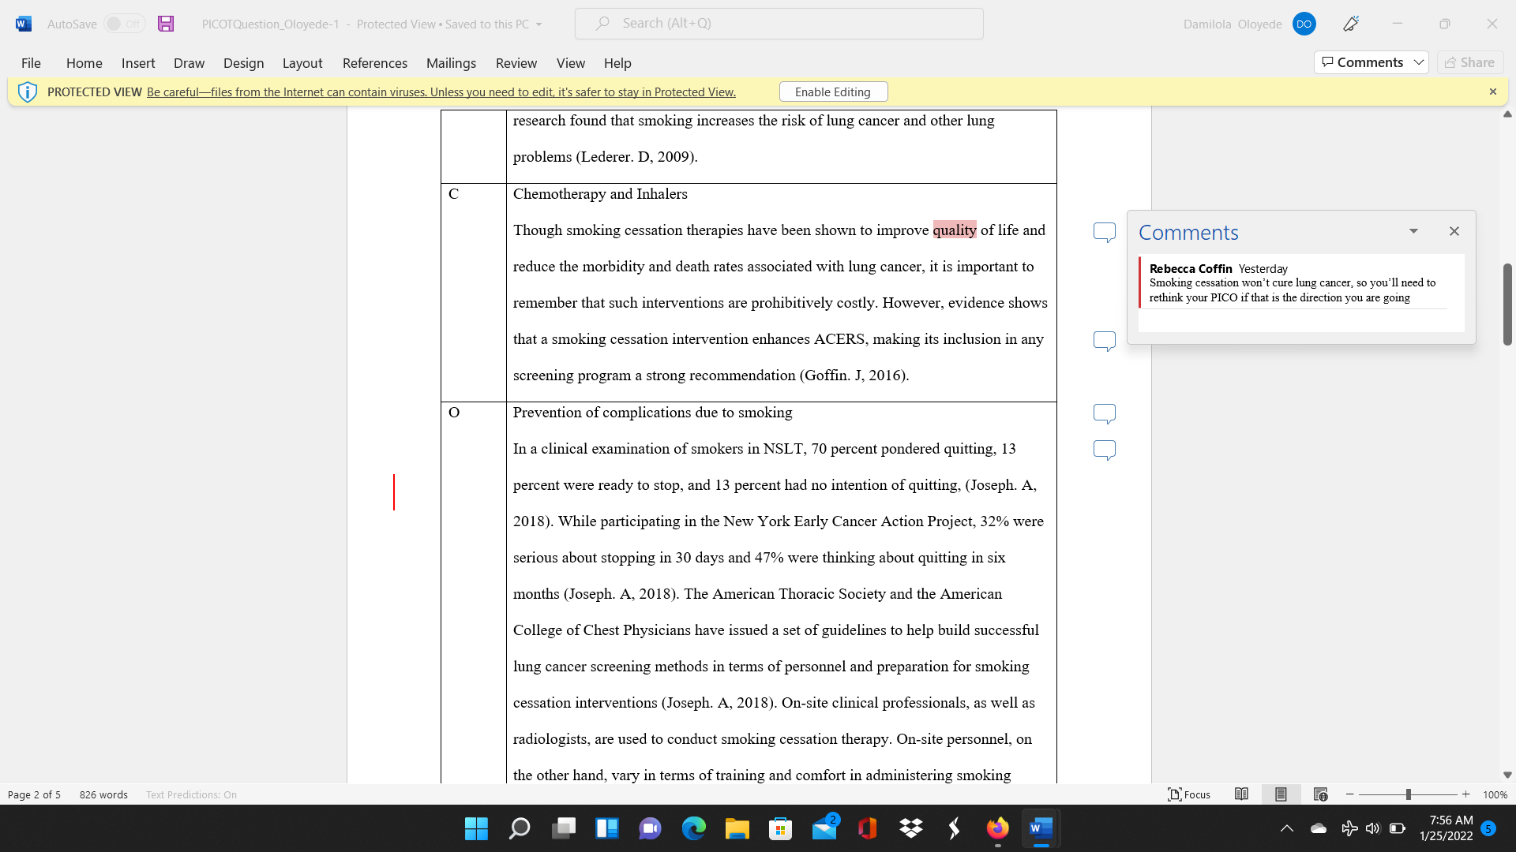
Task: Open Microsoft Edge from the taskbar
Action: tap(693, 828)
